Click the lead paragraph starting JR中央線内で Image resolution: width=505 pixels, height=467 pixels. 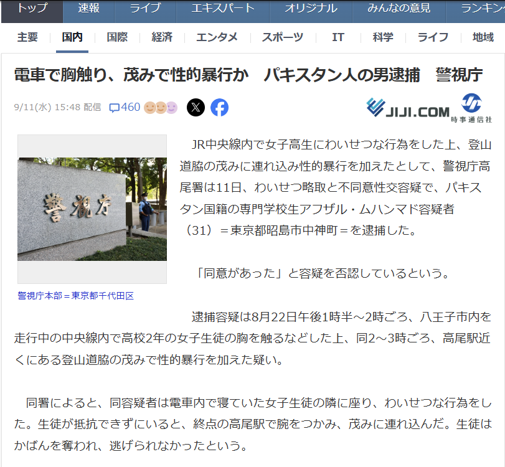pyautogui.click(x=335, y=187)
